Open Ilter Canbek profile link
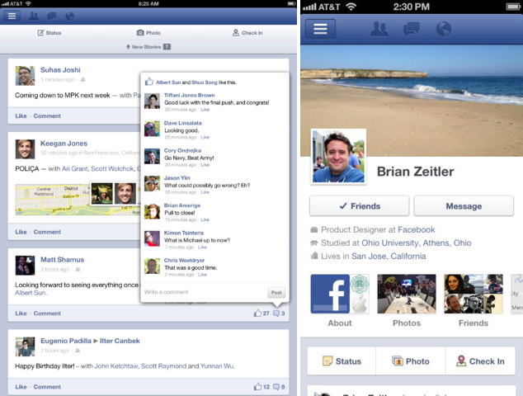Viewport: 523px width, 396px height. click(x=120, y=341)
